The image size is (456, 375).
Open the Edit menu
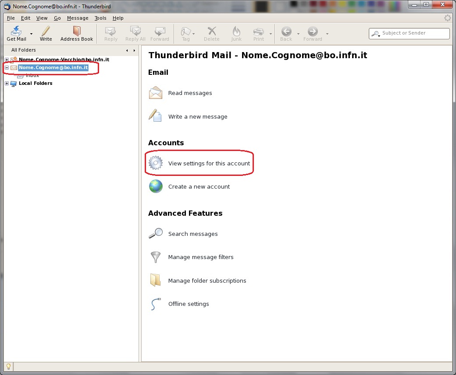(x=25, y=18)
